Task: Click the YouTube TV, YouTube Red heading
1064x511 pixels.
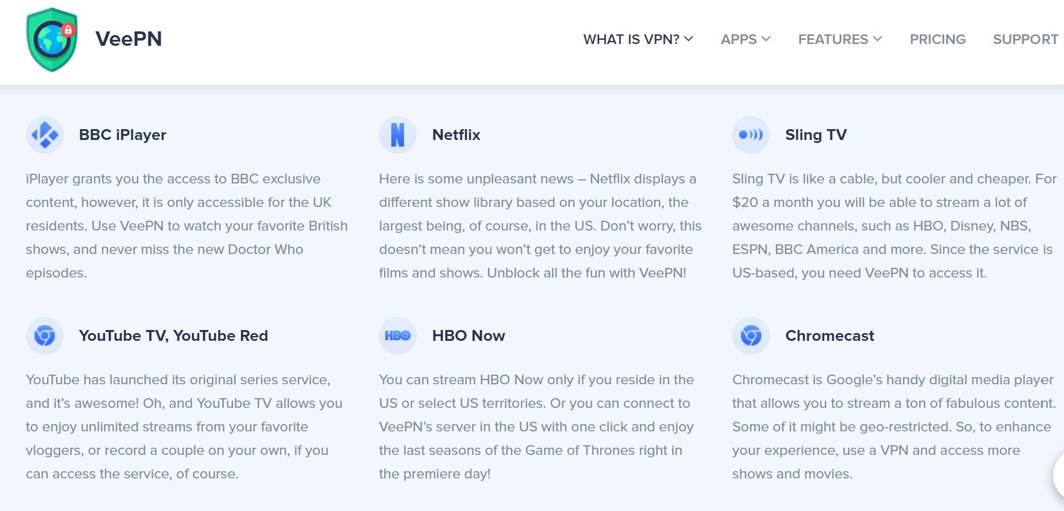Action: 173,335
